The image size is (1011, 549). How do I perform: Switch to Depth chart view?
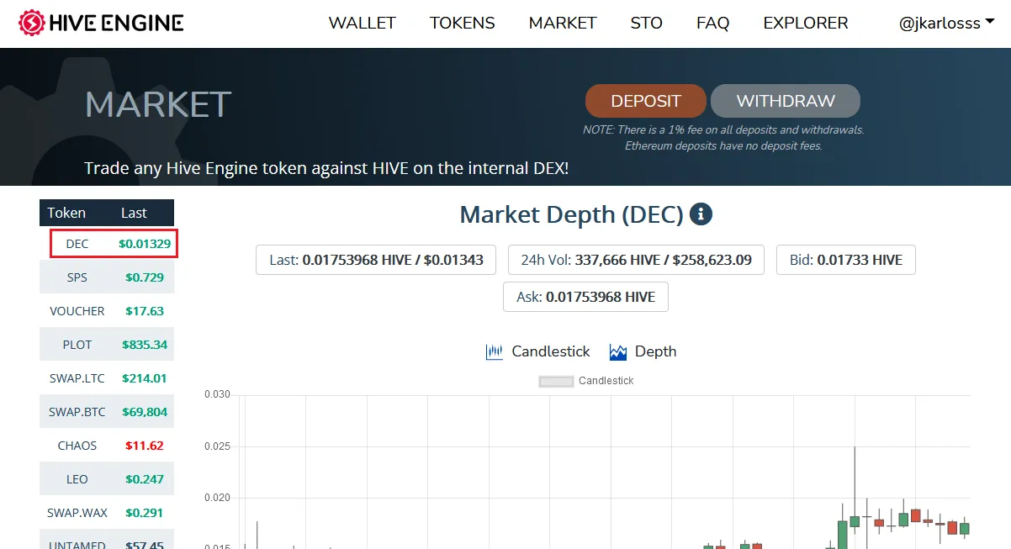tap(643, 351)
